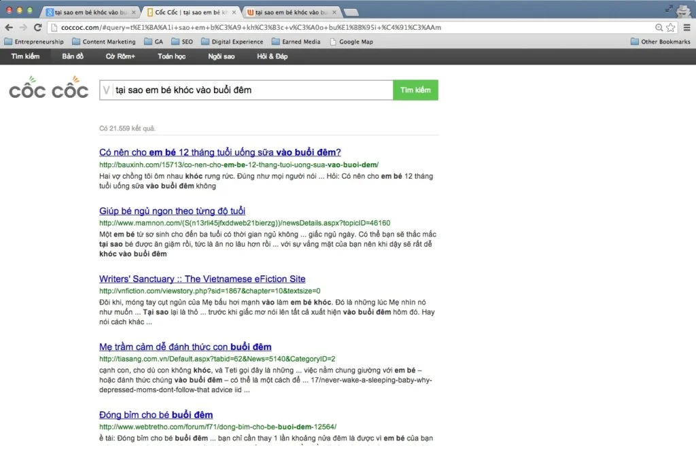The height and width of the screenshot is (452, 696).
Task: Click the Cốc Cốc logo
Action: [x=48, y=90]
